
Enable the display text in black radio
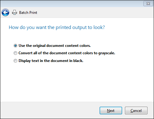pos(15,61)
